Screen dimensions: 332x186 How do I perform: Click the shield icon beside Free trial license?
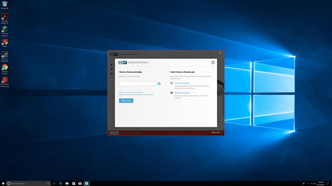171,83
